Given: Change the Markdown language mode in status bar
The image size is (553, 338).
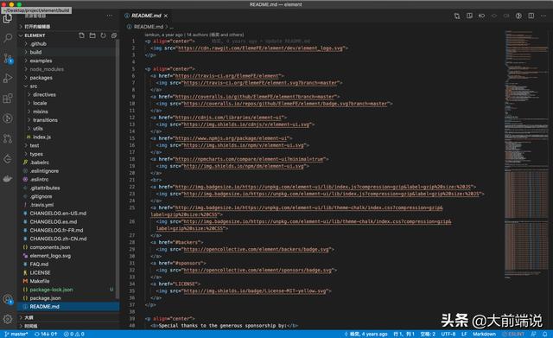Looking at the screenshot, I should pos(484,334).
